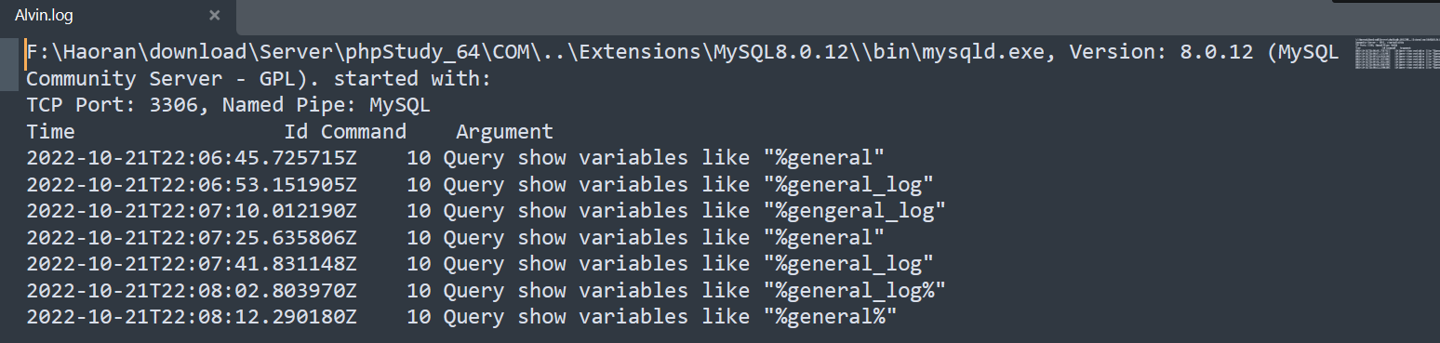Close the Alvin.log tab
The image size is (1440, 343).
tap(215, 16)
